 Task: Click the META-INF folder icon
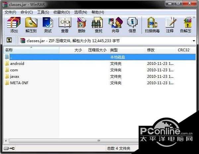7,83
